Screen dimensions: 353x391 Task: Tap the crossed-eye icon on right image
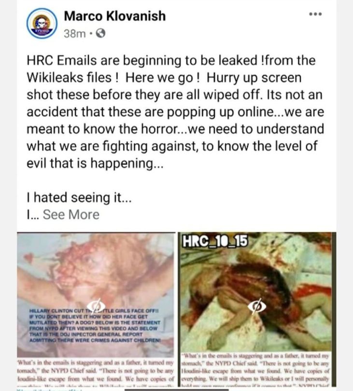pos(257,306)
